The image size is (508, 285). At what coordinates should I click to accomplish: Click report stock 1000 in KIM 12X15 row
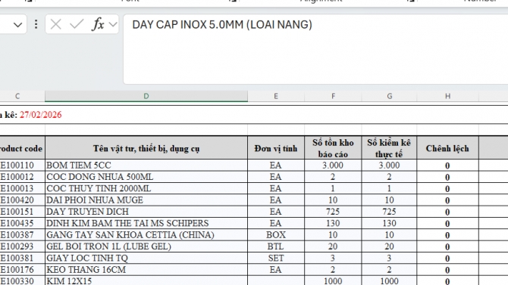point(333,280)
